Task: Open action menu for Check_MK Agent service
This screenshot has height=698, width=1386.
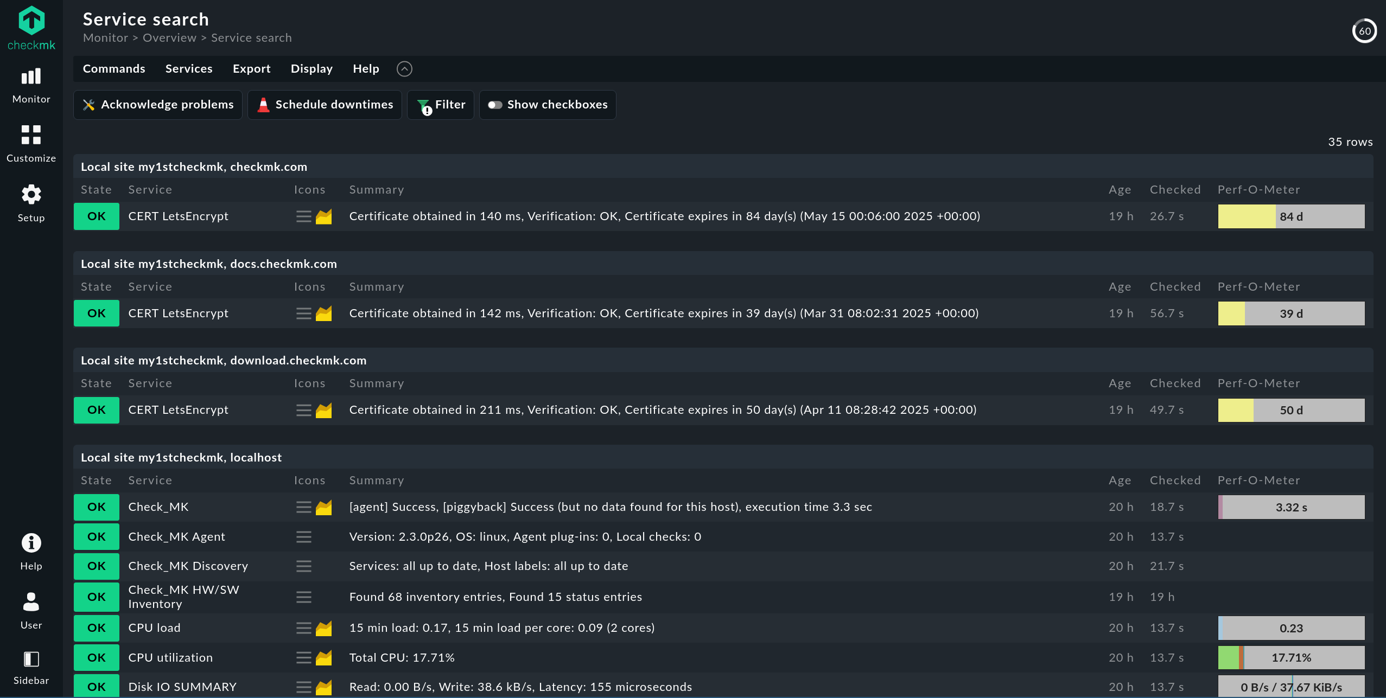Action: (x=304, y=537)
